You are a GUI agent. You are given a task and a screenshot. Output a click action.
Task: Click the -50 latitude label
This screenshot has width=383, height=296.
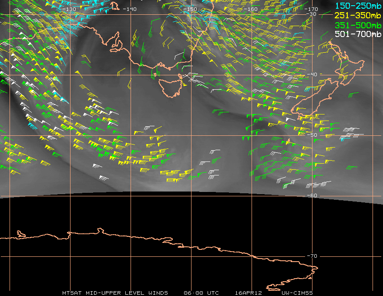[312, 135]
